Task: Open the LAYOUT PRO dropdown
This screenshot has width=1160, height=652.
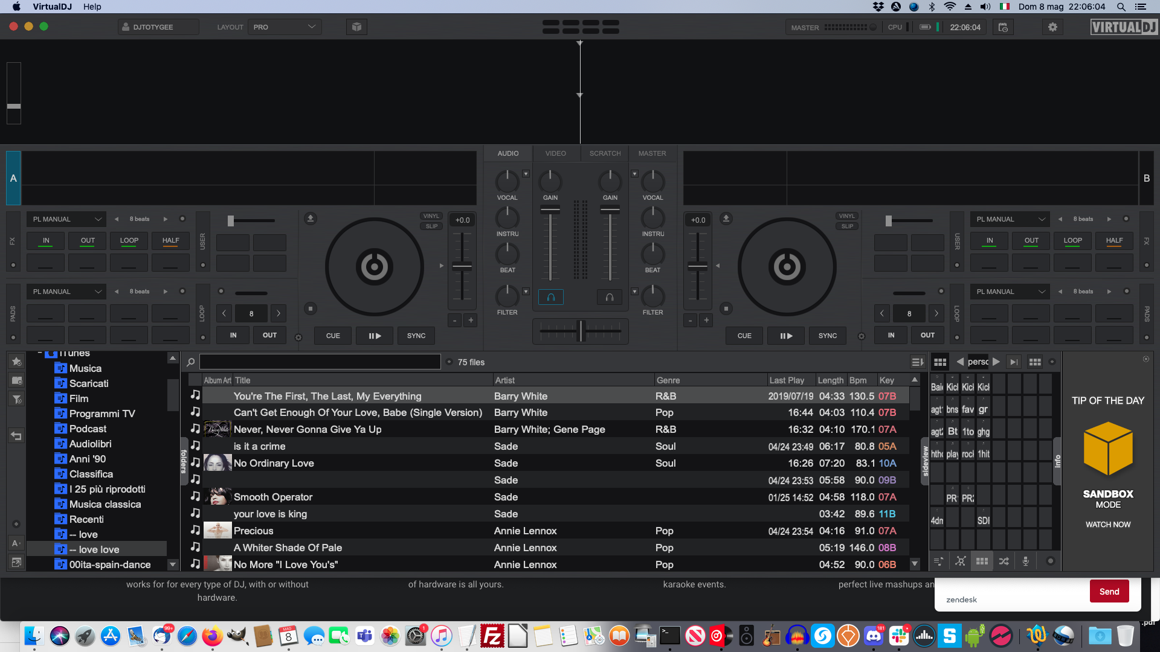Action: pyautogui.click(x=285, y=27)
